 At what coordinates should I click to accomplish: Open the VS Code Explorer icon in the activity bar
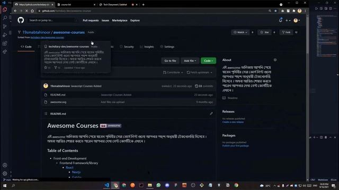5,9
